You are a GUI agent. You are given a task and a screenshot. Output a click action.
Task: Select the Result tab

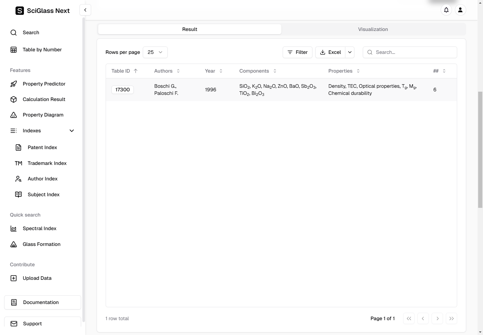[190, 29]
